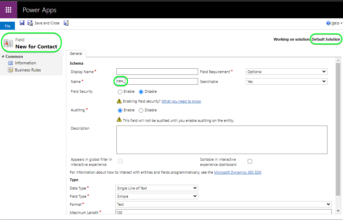Click the Save floppy disk icon
Image resolution: width=343 pixels, height=220 pixels.
22,23
